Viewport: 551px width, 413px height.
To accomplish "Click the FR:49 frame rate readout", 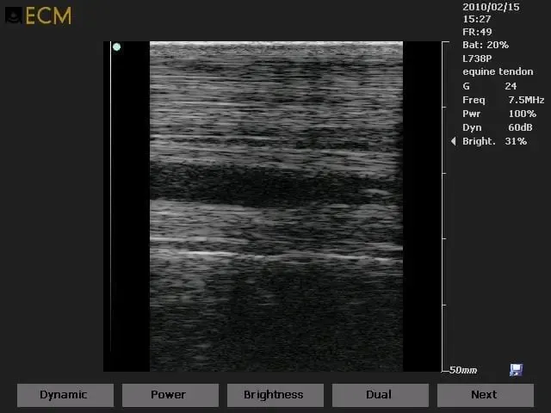I will tap(477, 32).
